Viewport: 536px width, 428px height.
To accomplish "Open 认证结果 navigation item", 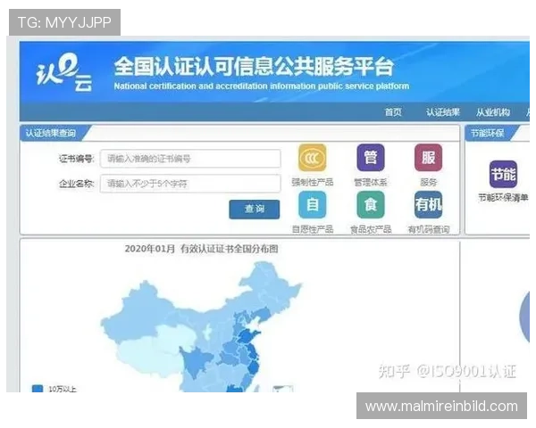I will (x=443, y=112).
